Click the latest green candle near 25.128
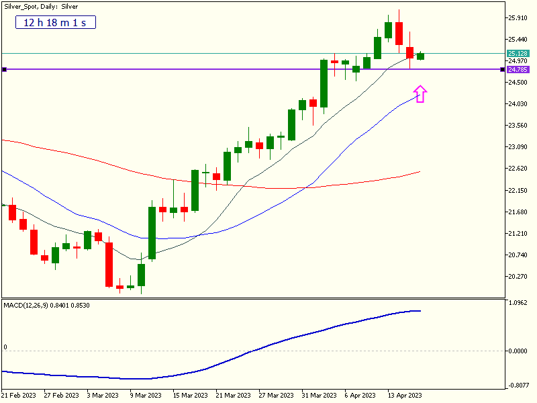Image resolution: width=537 pixels, height=403 pixels. point(420,56)
